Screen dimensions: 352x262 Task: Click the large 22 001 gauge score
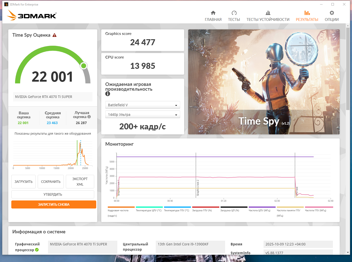(x=52, y=77)
